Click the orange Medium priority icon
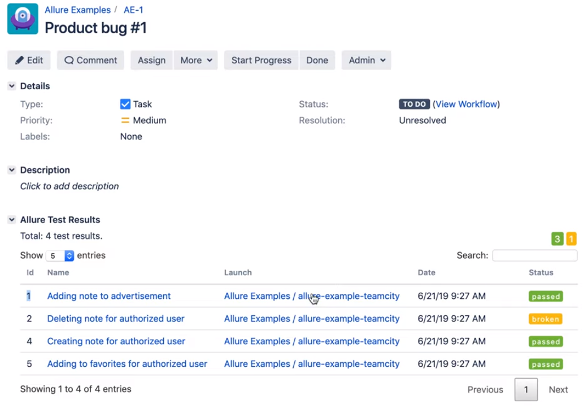The width and height of the screenshot is (584, 408). [x=125, y=120]
